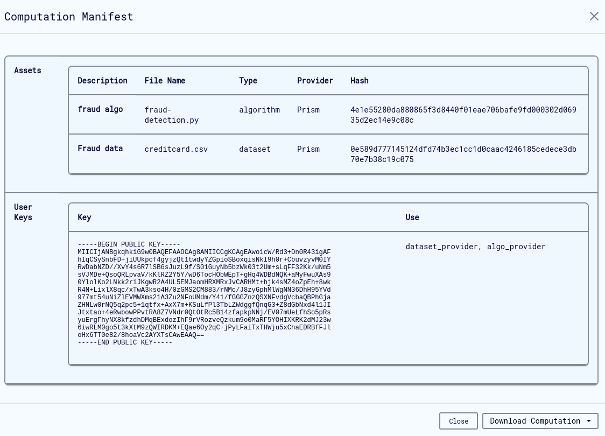
Task: Click the 'dataset' type cell
Action: [x=255, y=149]
